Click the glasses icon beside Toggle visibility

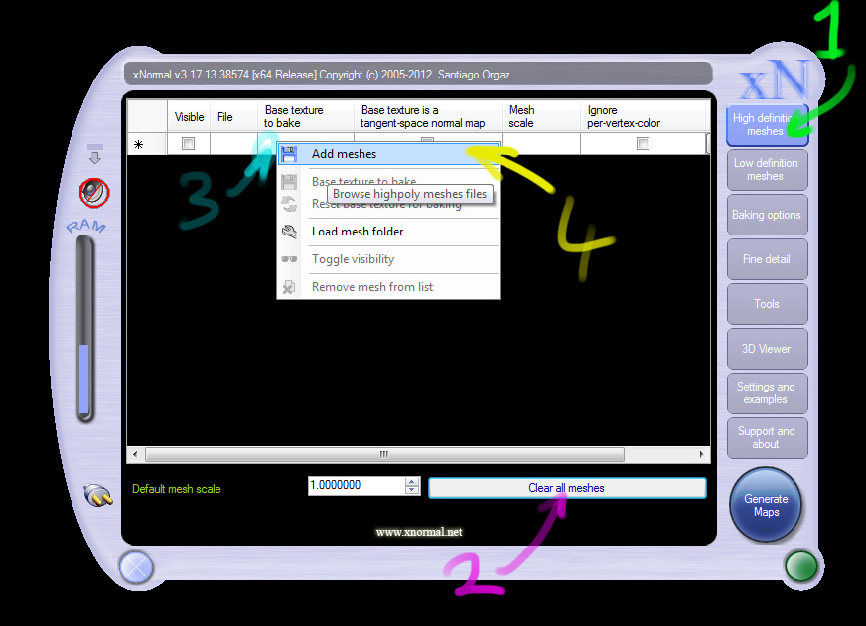289,259
